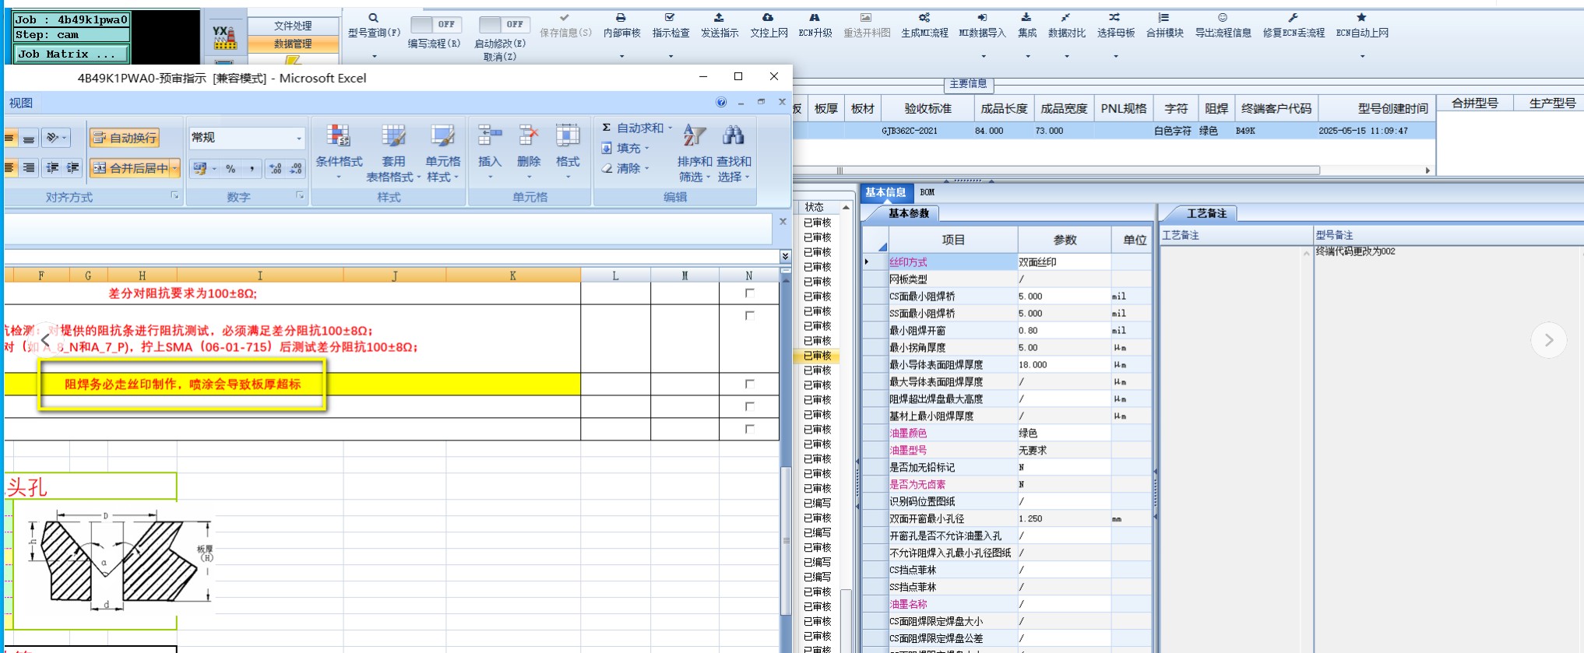Tick lowest column N checkbox in table
The width and height of the screenshot is (1584, 653).
click(750, 429)
